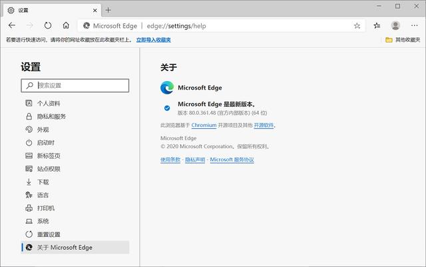Select 关于 Microsoft Edge sidebar item
Screen dimensions: 426x267
tap(75, 248)
